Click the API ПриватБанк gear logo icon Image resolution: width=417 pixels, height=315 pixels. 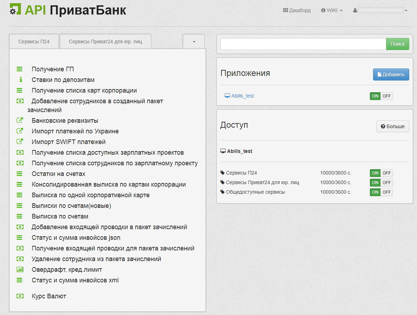15,9
